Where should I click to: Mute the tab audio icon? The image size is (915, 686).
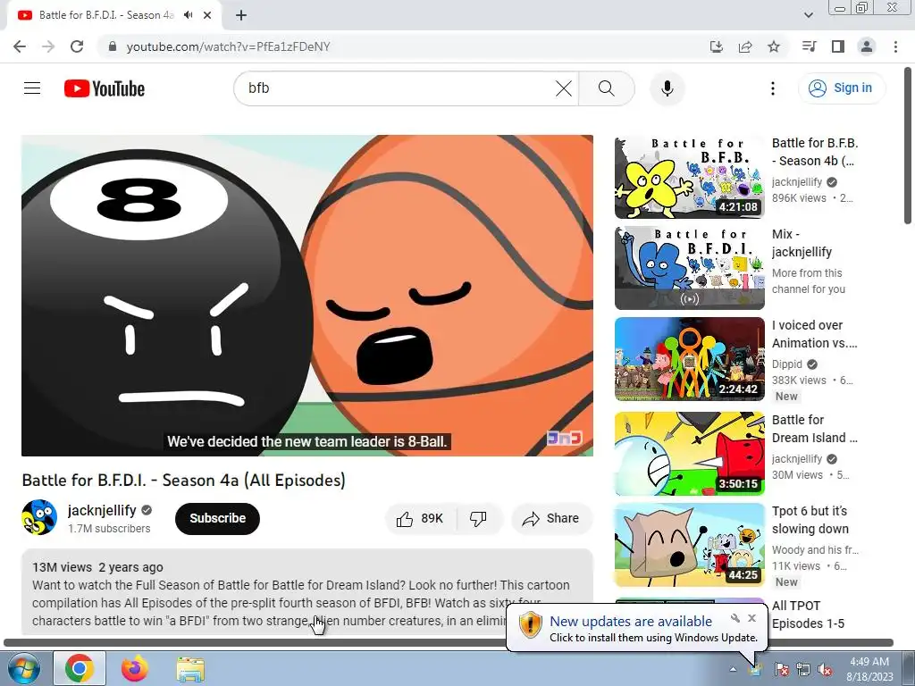[188, 15]
